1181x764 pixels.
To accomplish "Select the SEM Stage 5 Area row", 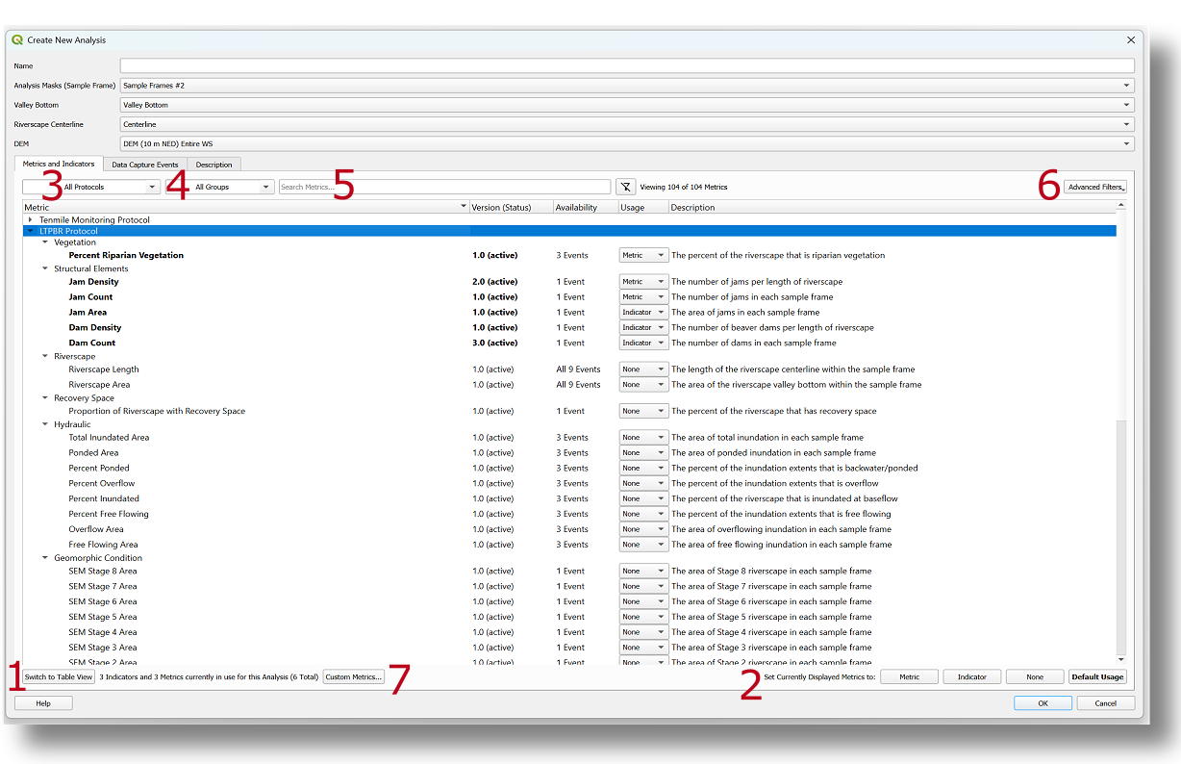I will 569,617.
